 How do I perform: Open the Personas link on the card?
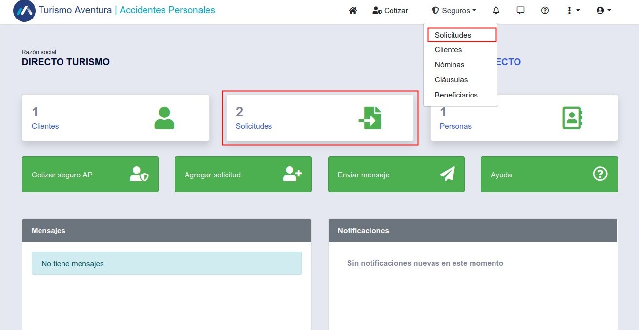tap(455, 126)
